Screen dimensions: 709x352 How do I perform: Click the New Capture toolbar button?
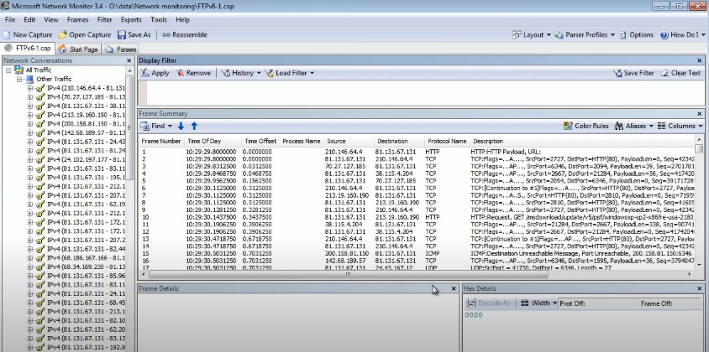tap(28, 34)
